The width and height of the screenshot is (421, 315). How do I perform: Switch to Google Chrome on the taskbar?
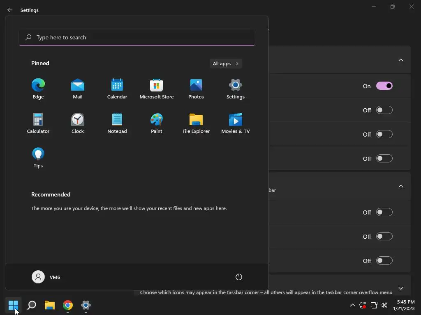[x=68, y=305]
